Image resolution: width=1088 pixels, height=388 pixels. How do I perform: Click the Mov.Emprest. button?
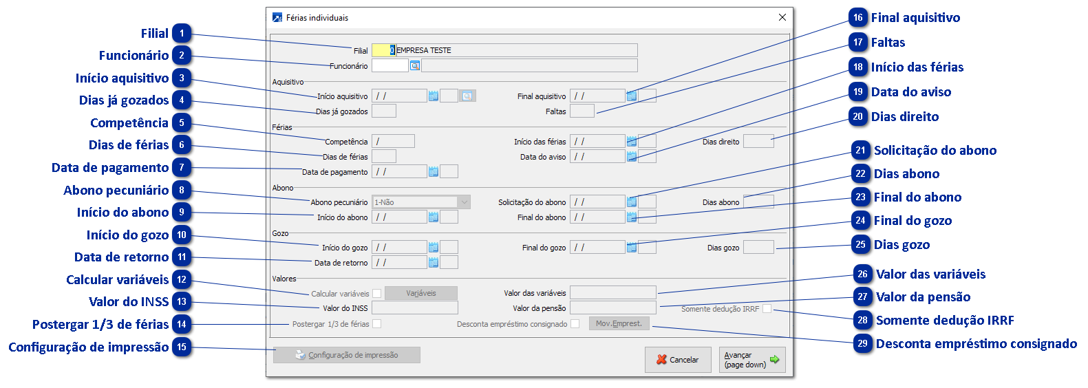(619, 323)
